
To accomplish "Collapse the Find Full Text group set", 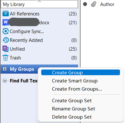I will point(4,81).
